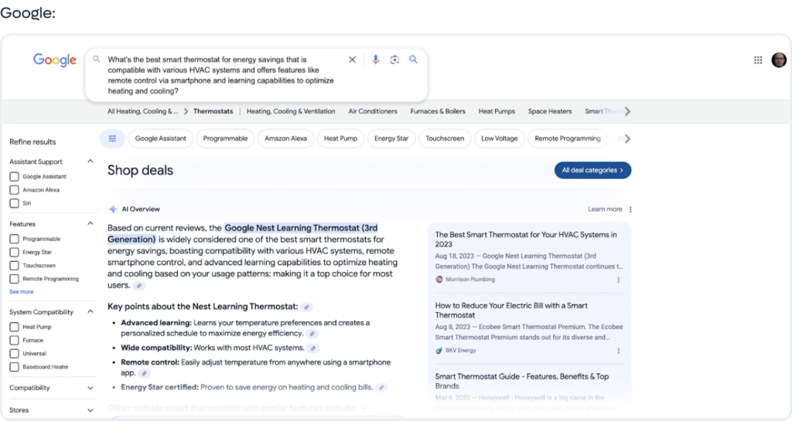Expand the Stores filter section
Screen dimensions: 792x421
pos(90,410)
